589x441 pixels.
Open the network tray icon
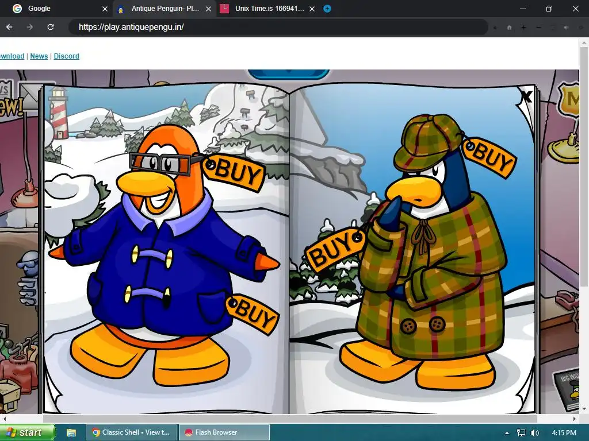point(521,433)
